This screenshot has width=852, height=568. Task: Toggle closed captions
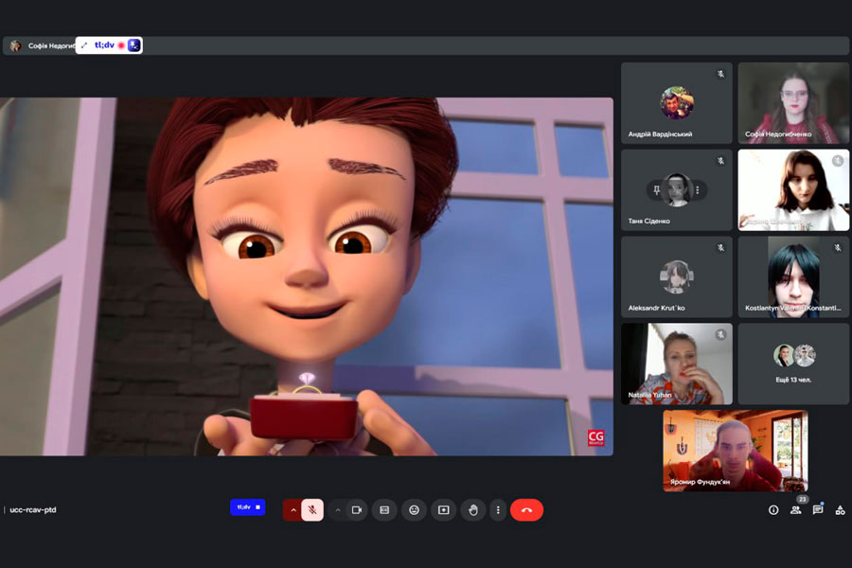pyautogui.click(x=384, y=510)
